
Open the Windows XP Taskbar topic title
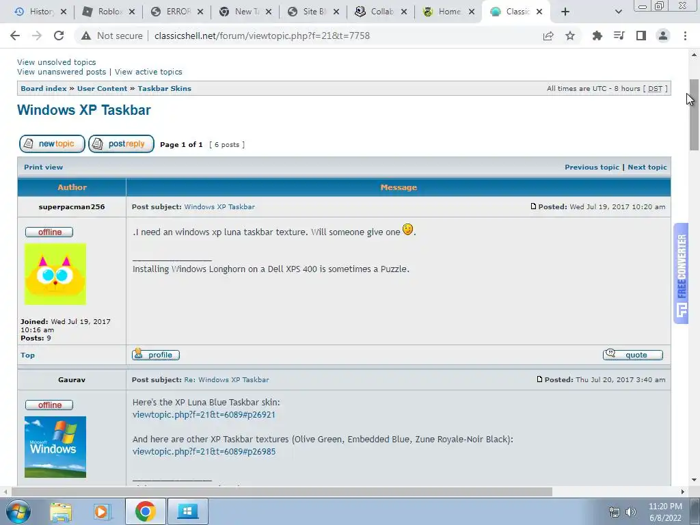84,110
